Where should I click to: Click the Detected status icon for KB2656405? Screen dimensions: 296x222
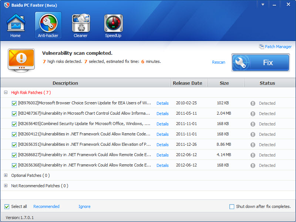click(253, 124)
